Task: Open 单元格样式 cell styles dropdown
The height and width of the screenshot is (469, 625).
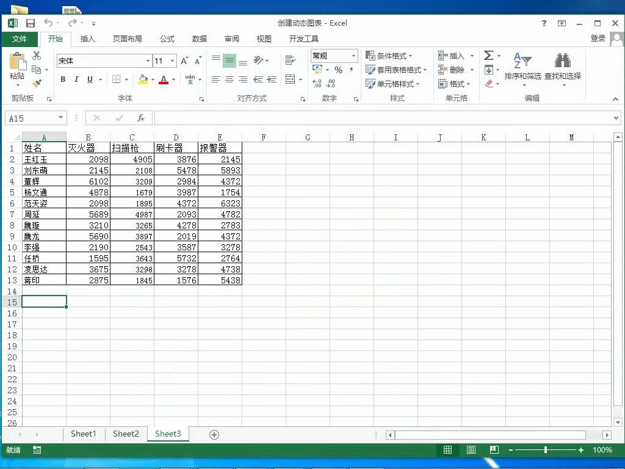Action: coord(392,84)
